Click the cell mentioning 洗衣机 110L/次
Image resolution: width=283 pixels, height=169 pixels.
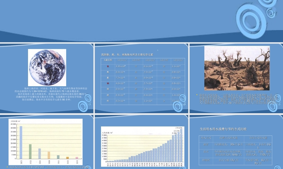[x=258, y=153]
